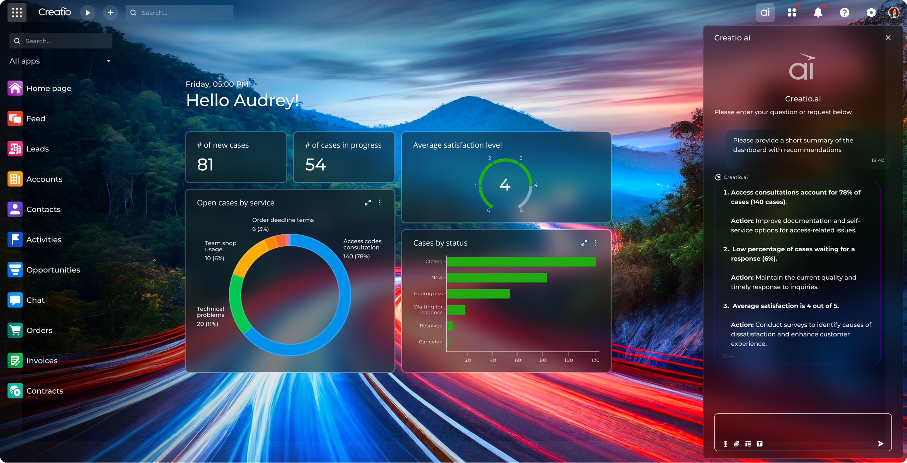
Task: Open the kebab menu on Cases by status
Action: coord(596,243)
